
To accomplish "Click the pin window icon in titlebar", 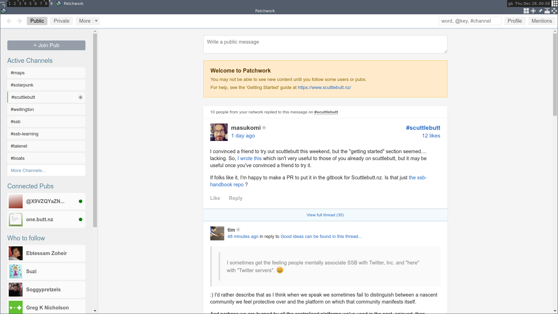I will (x=540, y=11).
